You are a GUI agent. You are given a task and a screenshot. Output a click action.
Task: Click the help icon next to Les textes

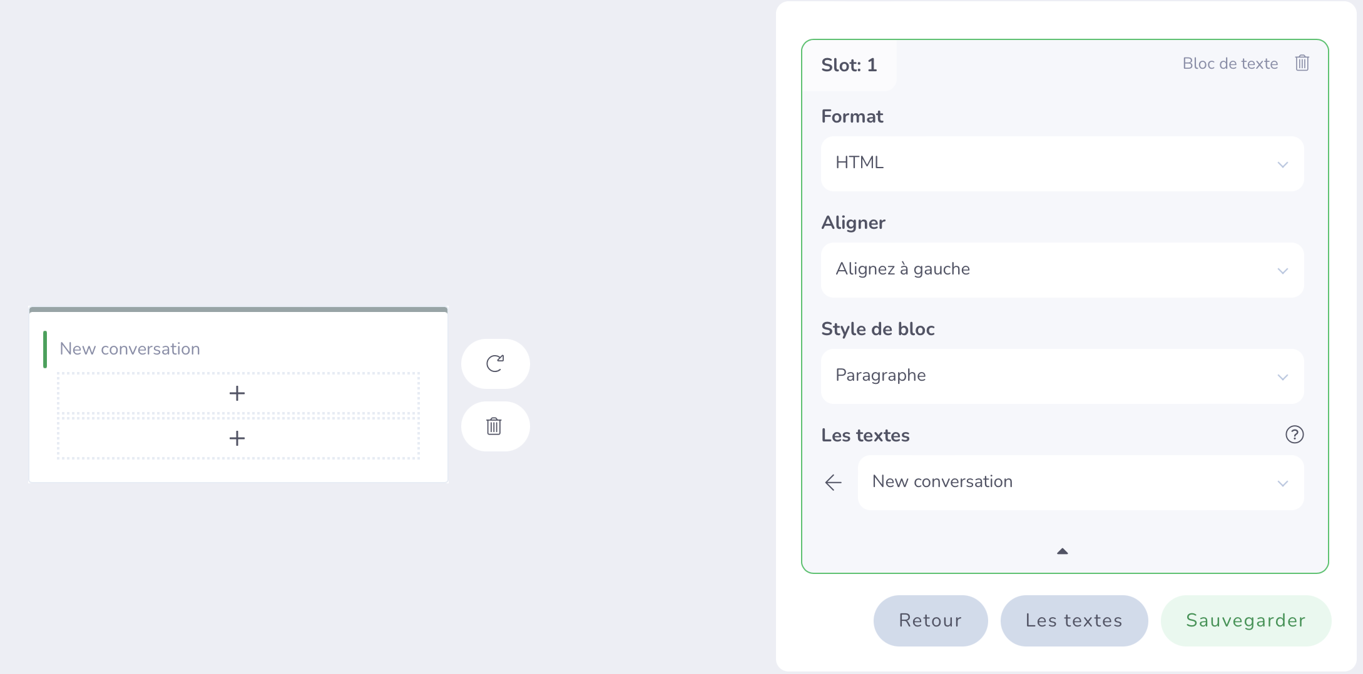(1294, 435)
